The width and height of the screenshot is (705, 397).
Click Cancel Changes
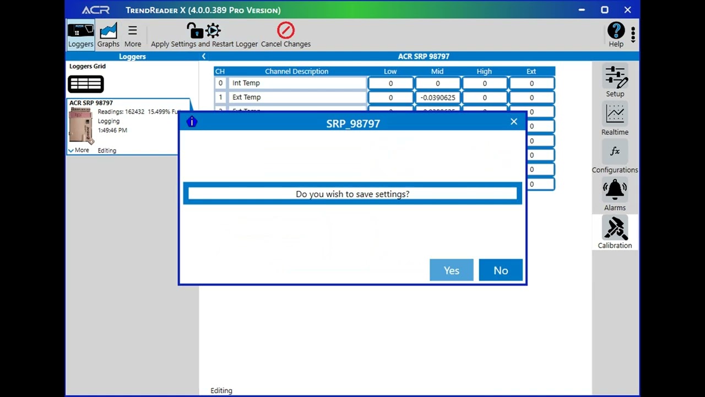pyautogui.click(x=285, y=35)
